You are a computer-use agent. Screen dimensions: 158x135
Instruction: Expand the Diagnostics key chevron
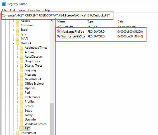18,61
